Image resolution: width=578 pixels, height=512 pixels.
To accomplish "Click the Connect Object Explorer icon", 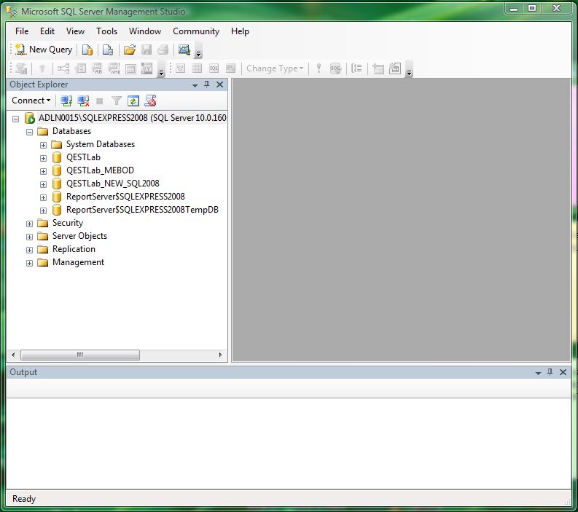I will pyautogui.click(x=66, y=101).
